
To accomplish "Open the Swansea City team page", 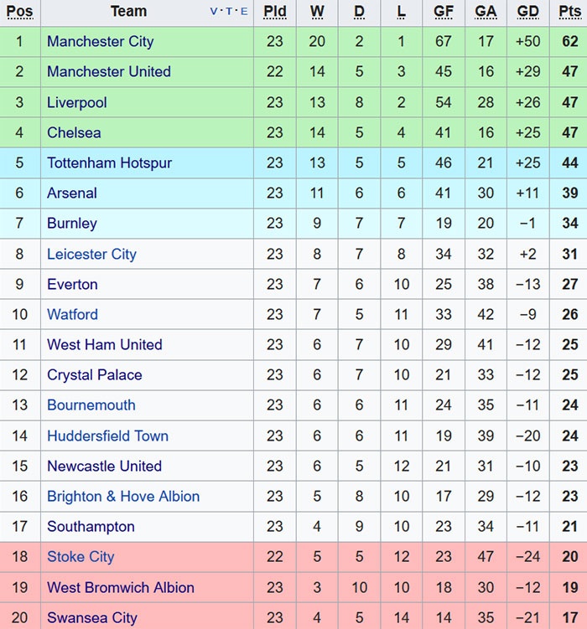I will [x=91, y=617].
